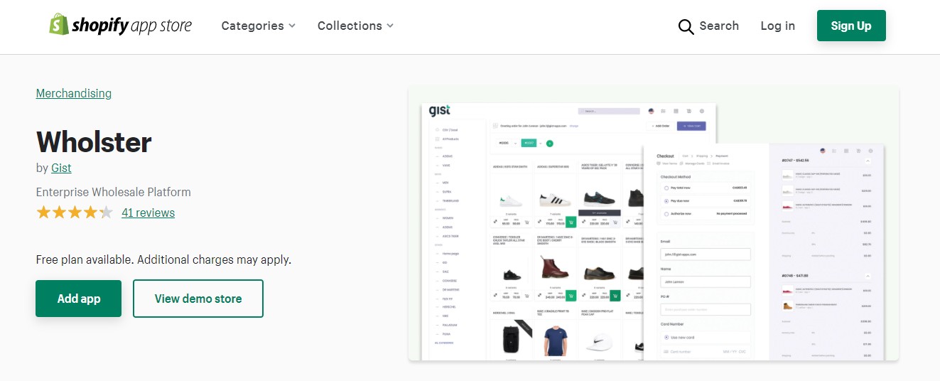940x381 pixels.
Task: Select the 'Pay total now' radio button
Action: tap(666, 188)
